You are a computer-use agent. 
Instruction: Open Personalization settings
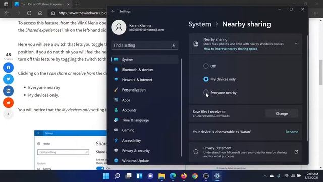coord(145,90)
